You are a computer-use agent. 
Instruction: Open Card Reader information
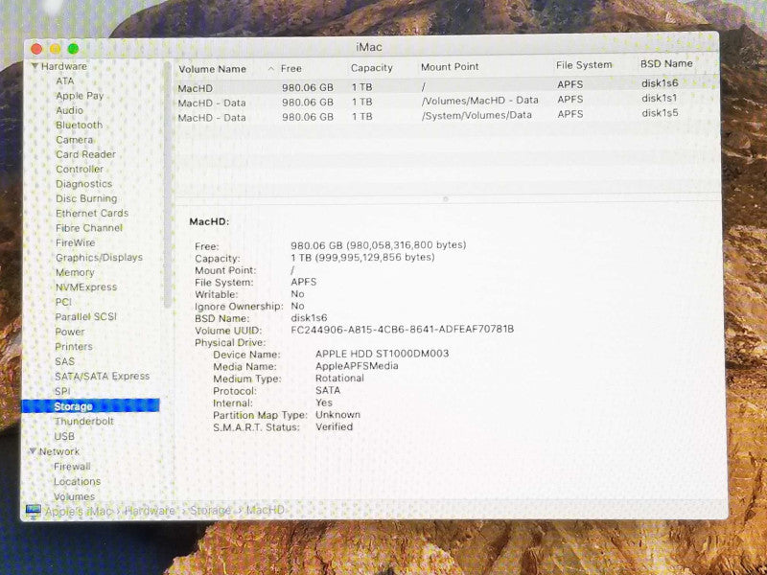click(85, 154)
